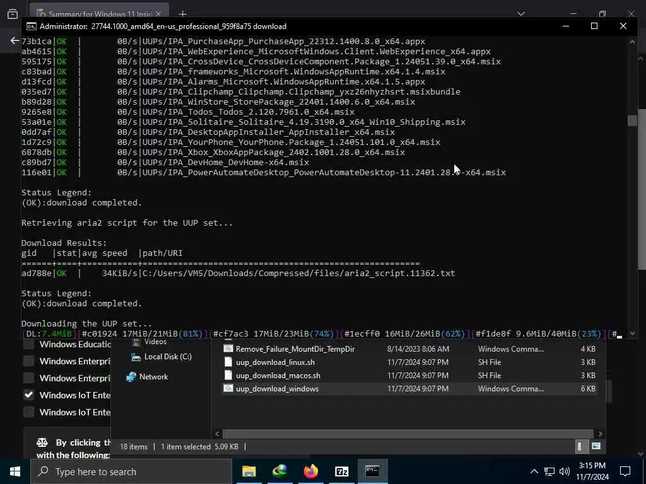Screen dimensions: 646x484
Task: Click SH File type of uup_download_linux.sh
Action: (x=490, y=362)
